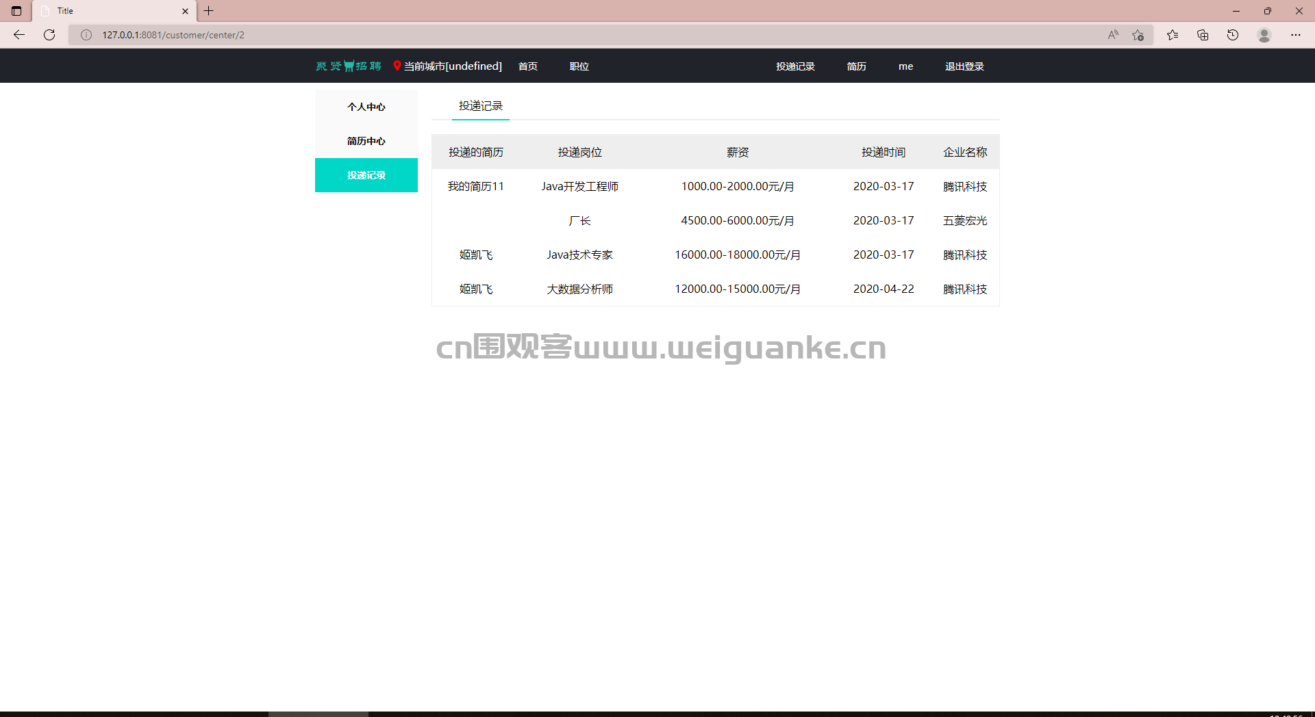The height and width of the screenshot is (717, 1315).
Task: Open 职位 in navigation bar
Action: (x=579, y=66)
